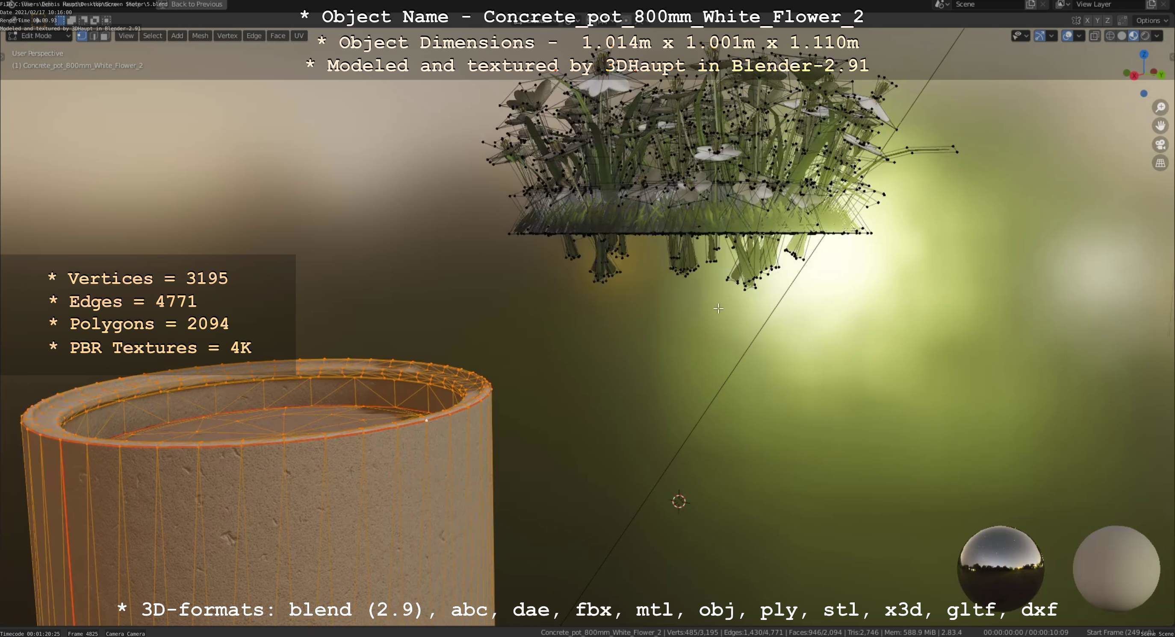Toggle show overlays button

pos(1067,36)
